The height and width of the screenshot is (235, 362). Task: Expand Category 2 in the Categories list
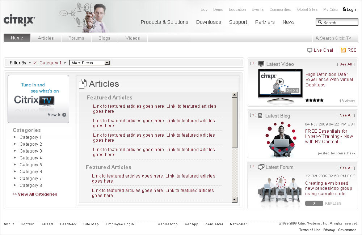pos(15,144)
